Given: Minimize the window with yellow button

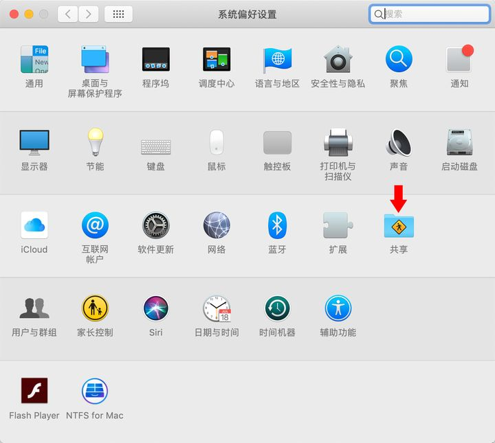Looking at the screenshot, I should coord(29,14).
